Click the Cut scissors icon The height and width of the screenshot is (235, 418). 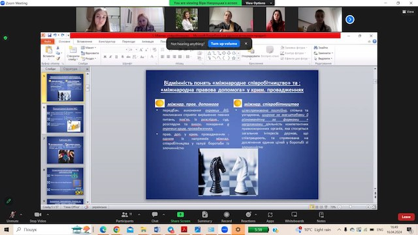pyautogui.click(x=58, y=48)
